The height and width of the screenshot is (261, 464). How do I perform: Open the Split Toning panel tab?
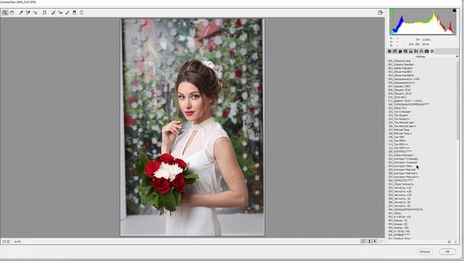[x=411, y=51]
